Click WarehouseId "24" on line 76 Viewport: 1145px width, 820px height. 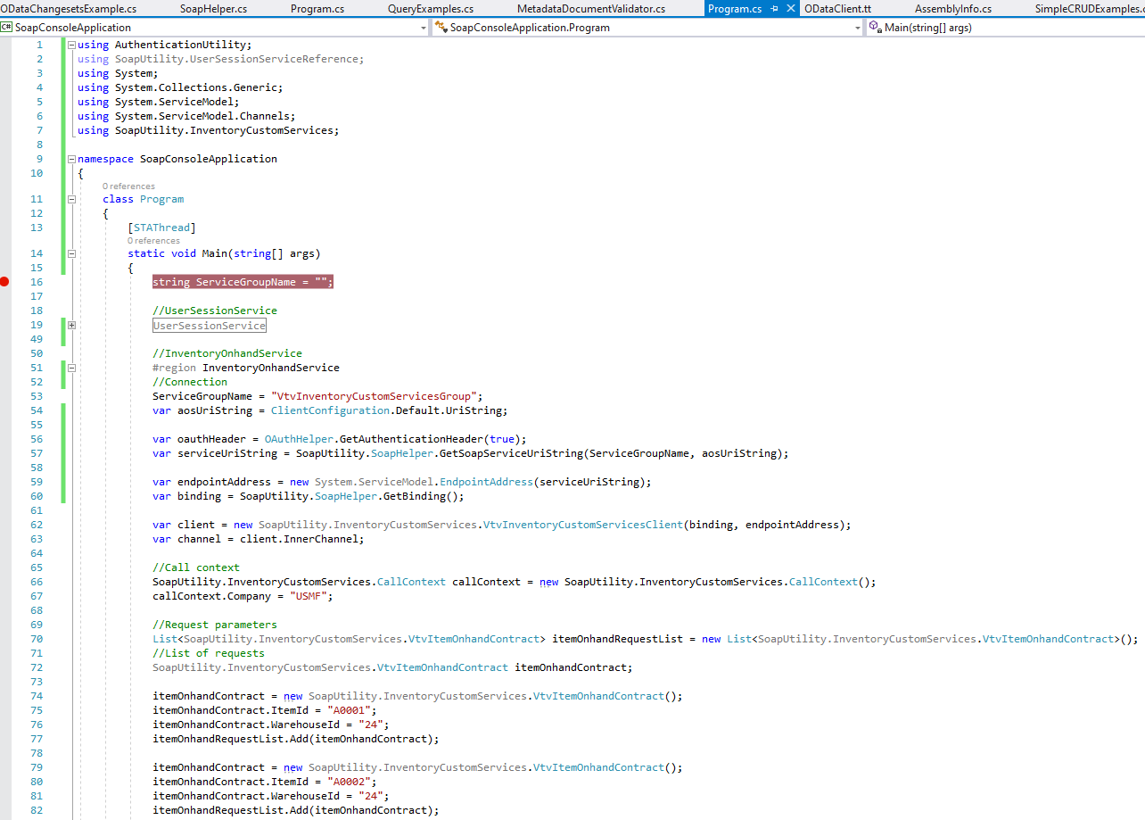pyautogui.click(x=371, y=725)
